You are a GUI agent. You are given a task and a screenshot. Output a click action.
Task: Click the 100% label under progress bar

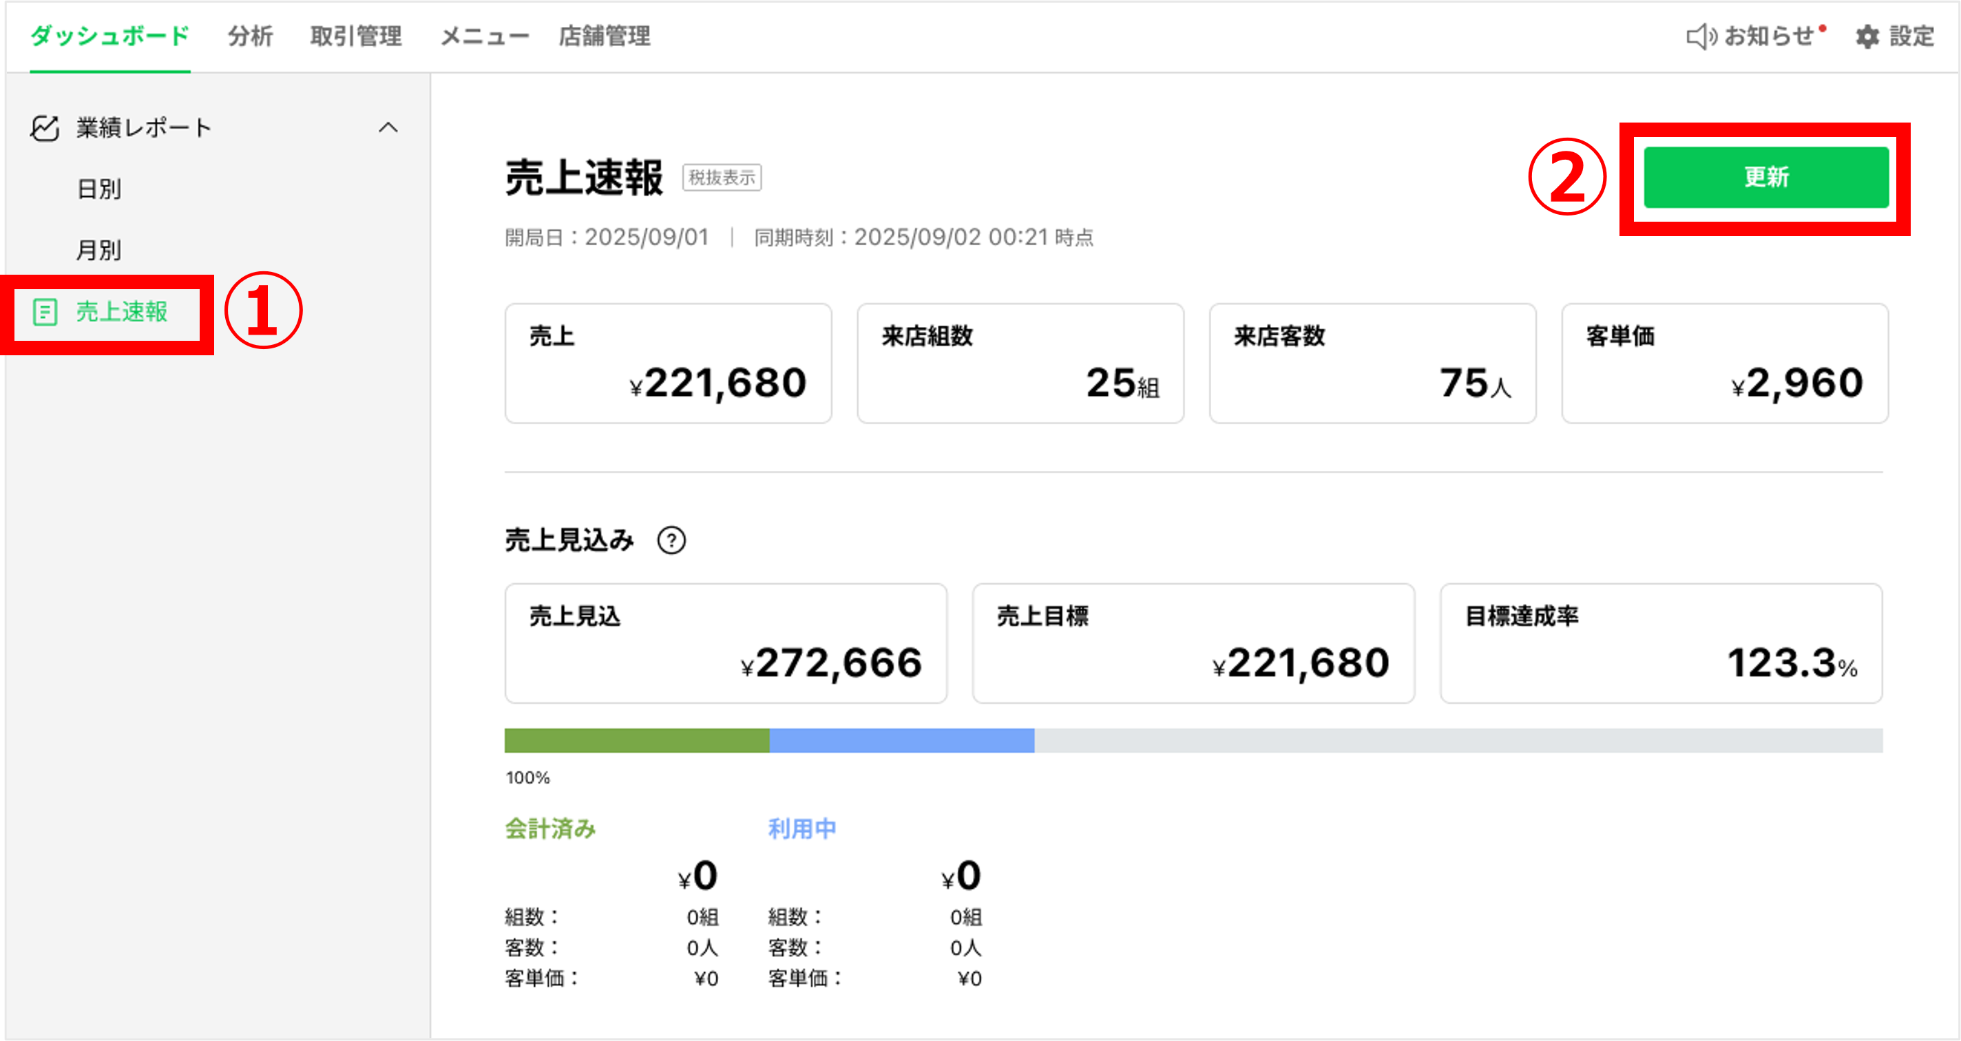(527, 778)
